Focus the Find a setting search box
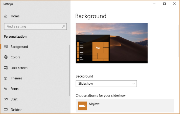Viewport: 180px width, 114px height. pyautogui.click(x=33, y=27)
